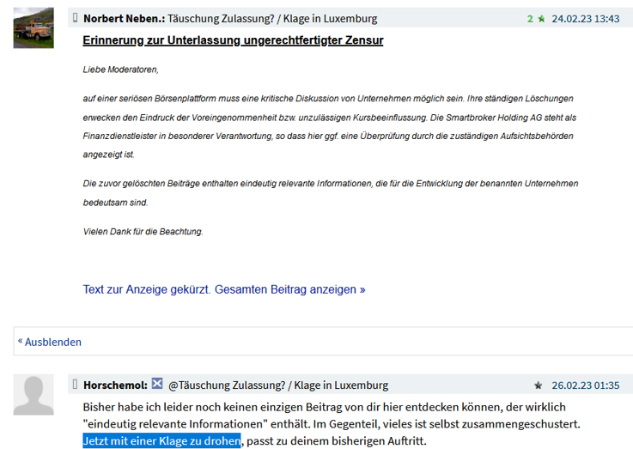The height and width of the screenshot is (449, 633).
Task: Click the 24.02.23 13:43 post timestamp
Action: (x=585, y=18)
